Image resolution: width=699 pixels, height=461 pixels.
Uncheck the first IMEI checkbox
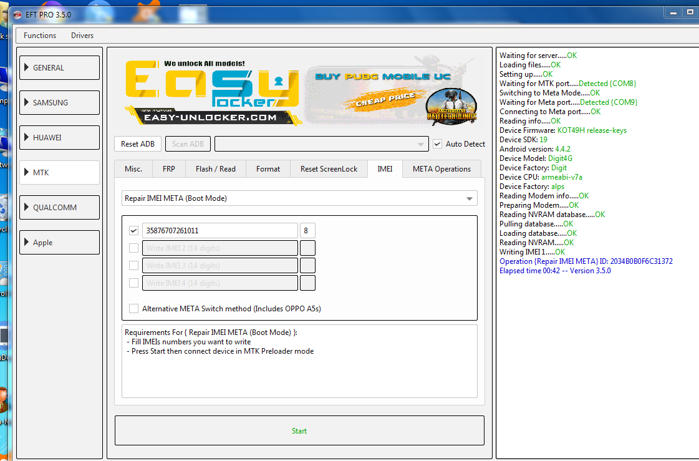pyautogui.click(x=133, y=231)
